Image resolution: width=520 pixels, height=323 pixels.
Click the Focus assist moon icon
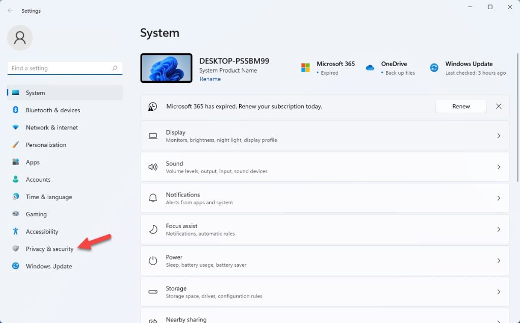point(153,229)
